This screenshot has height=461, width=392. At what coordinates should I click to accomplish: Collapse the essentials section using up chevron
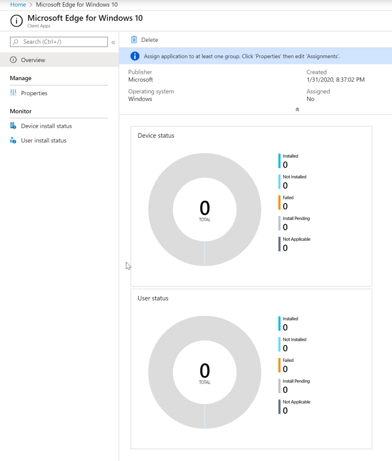(x=297, y=109)
